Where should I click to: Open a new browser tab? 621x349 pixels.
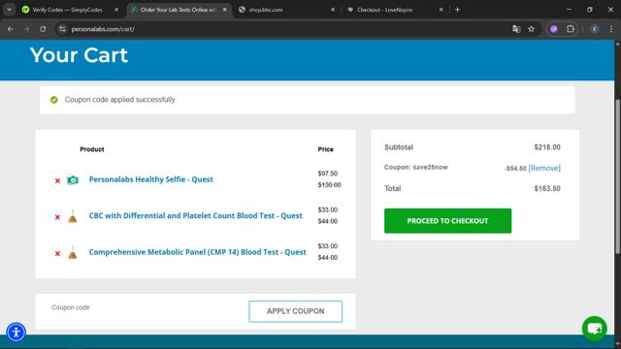click(457, 10)
